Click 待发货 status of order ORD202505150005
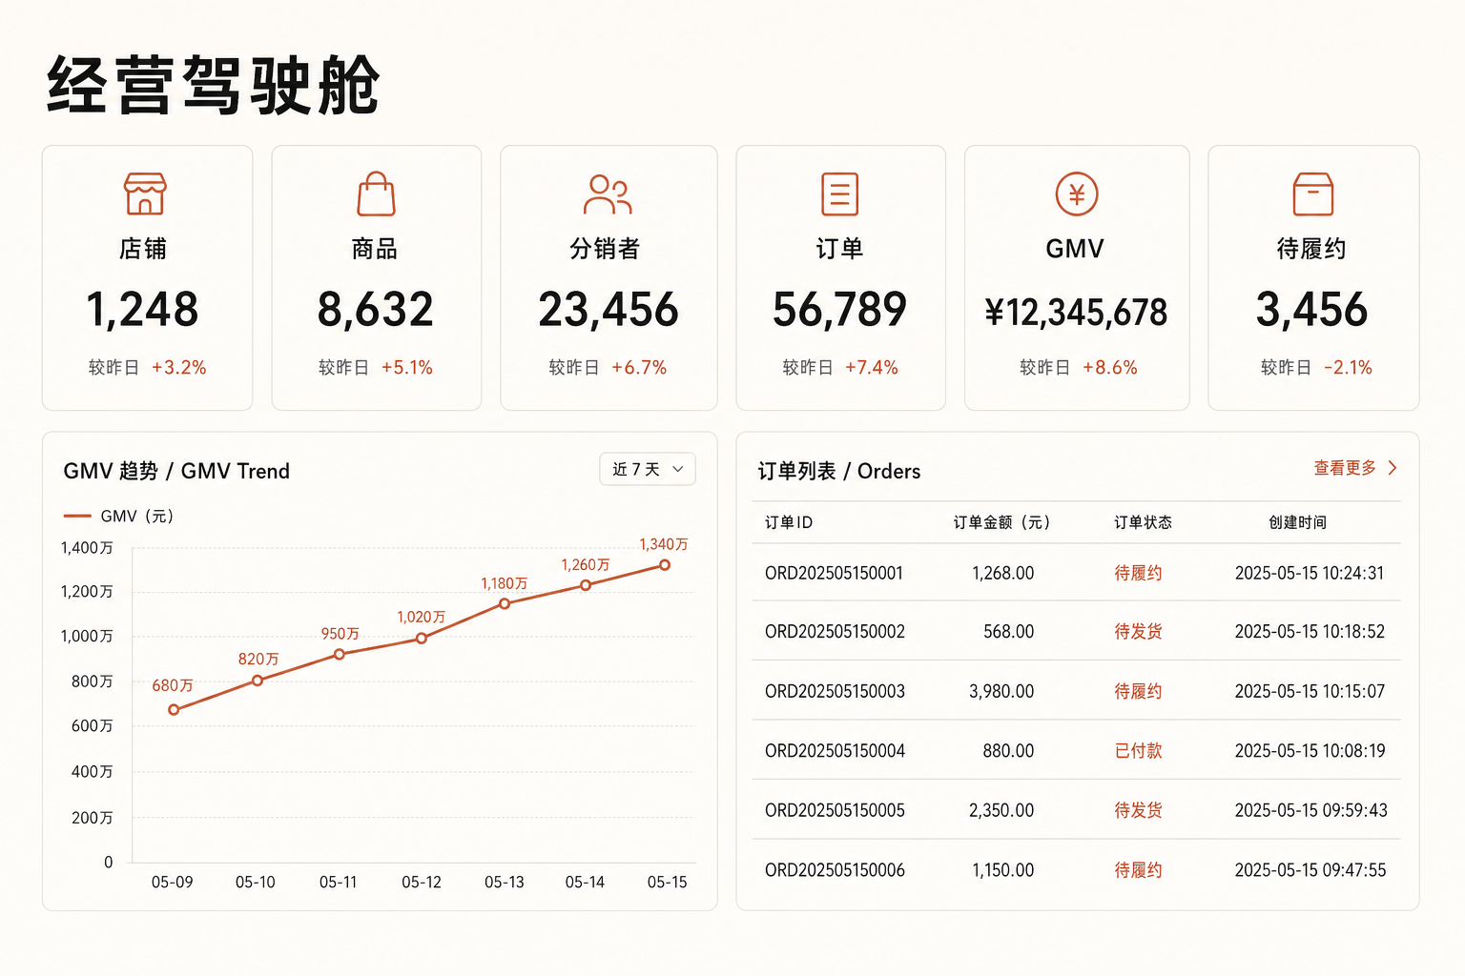Viewport: 1465px width, 976px height. pos(1138,810)
